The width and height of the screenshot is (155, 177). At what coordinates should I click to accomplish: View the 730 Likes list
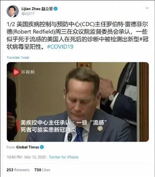pos(42,170)
